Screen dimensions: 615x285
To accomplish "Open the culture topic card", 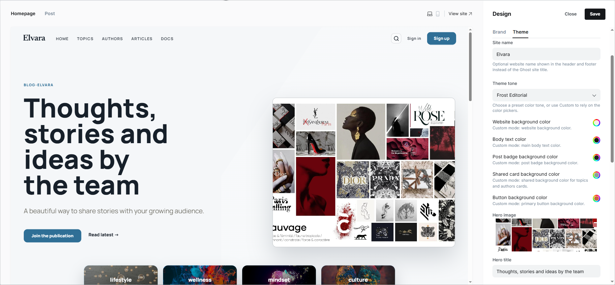I will click(358, 275).
